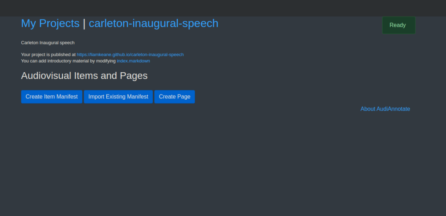Image resolution: width=446 pixels, height=216 pixels.
Task: Open the About AudiAnnotate link
Action: pos(385,109)
